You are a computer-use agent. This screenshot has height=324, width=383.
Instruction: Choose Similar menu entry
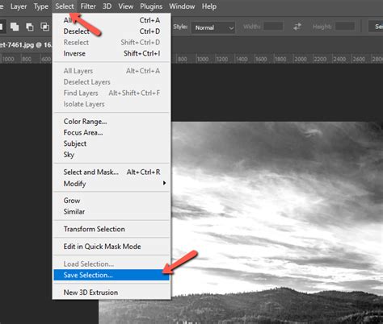(112, 211)
